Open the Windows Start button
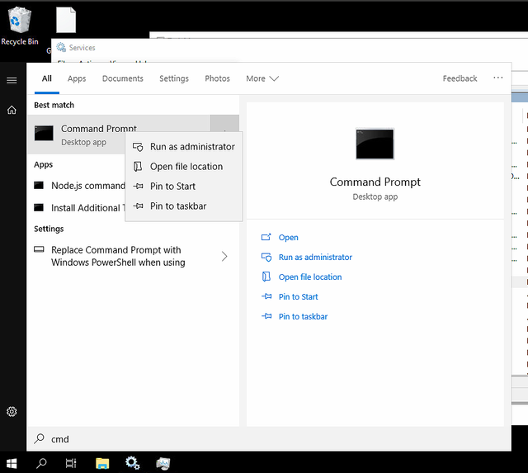Image resolution: width=528 pixels, height=473 pixels. pyautogui.click(x=12, y=464)
